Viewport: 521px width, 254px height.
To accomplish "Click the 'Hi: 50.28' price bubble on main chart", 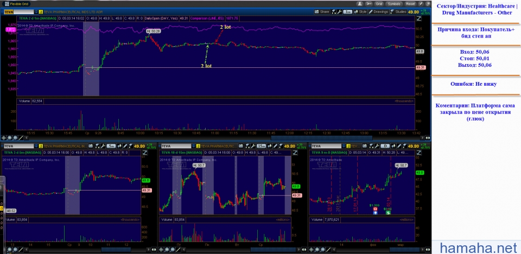I will click(x=153, y=31).
